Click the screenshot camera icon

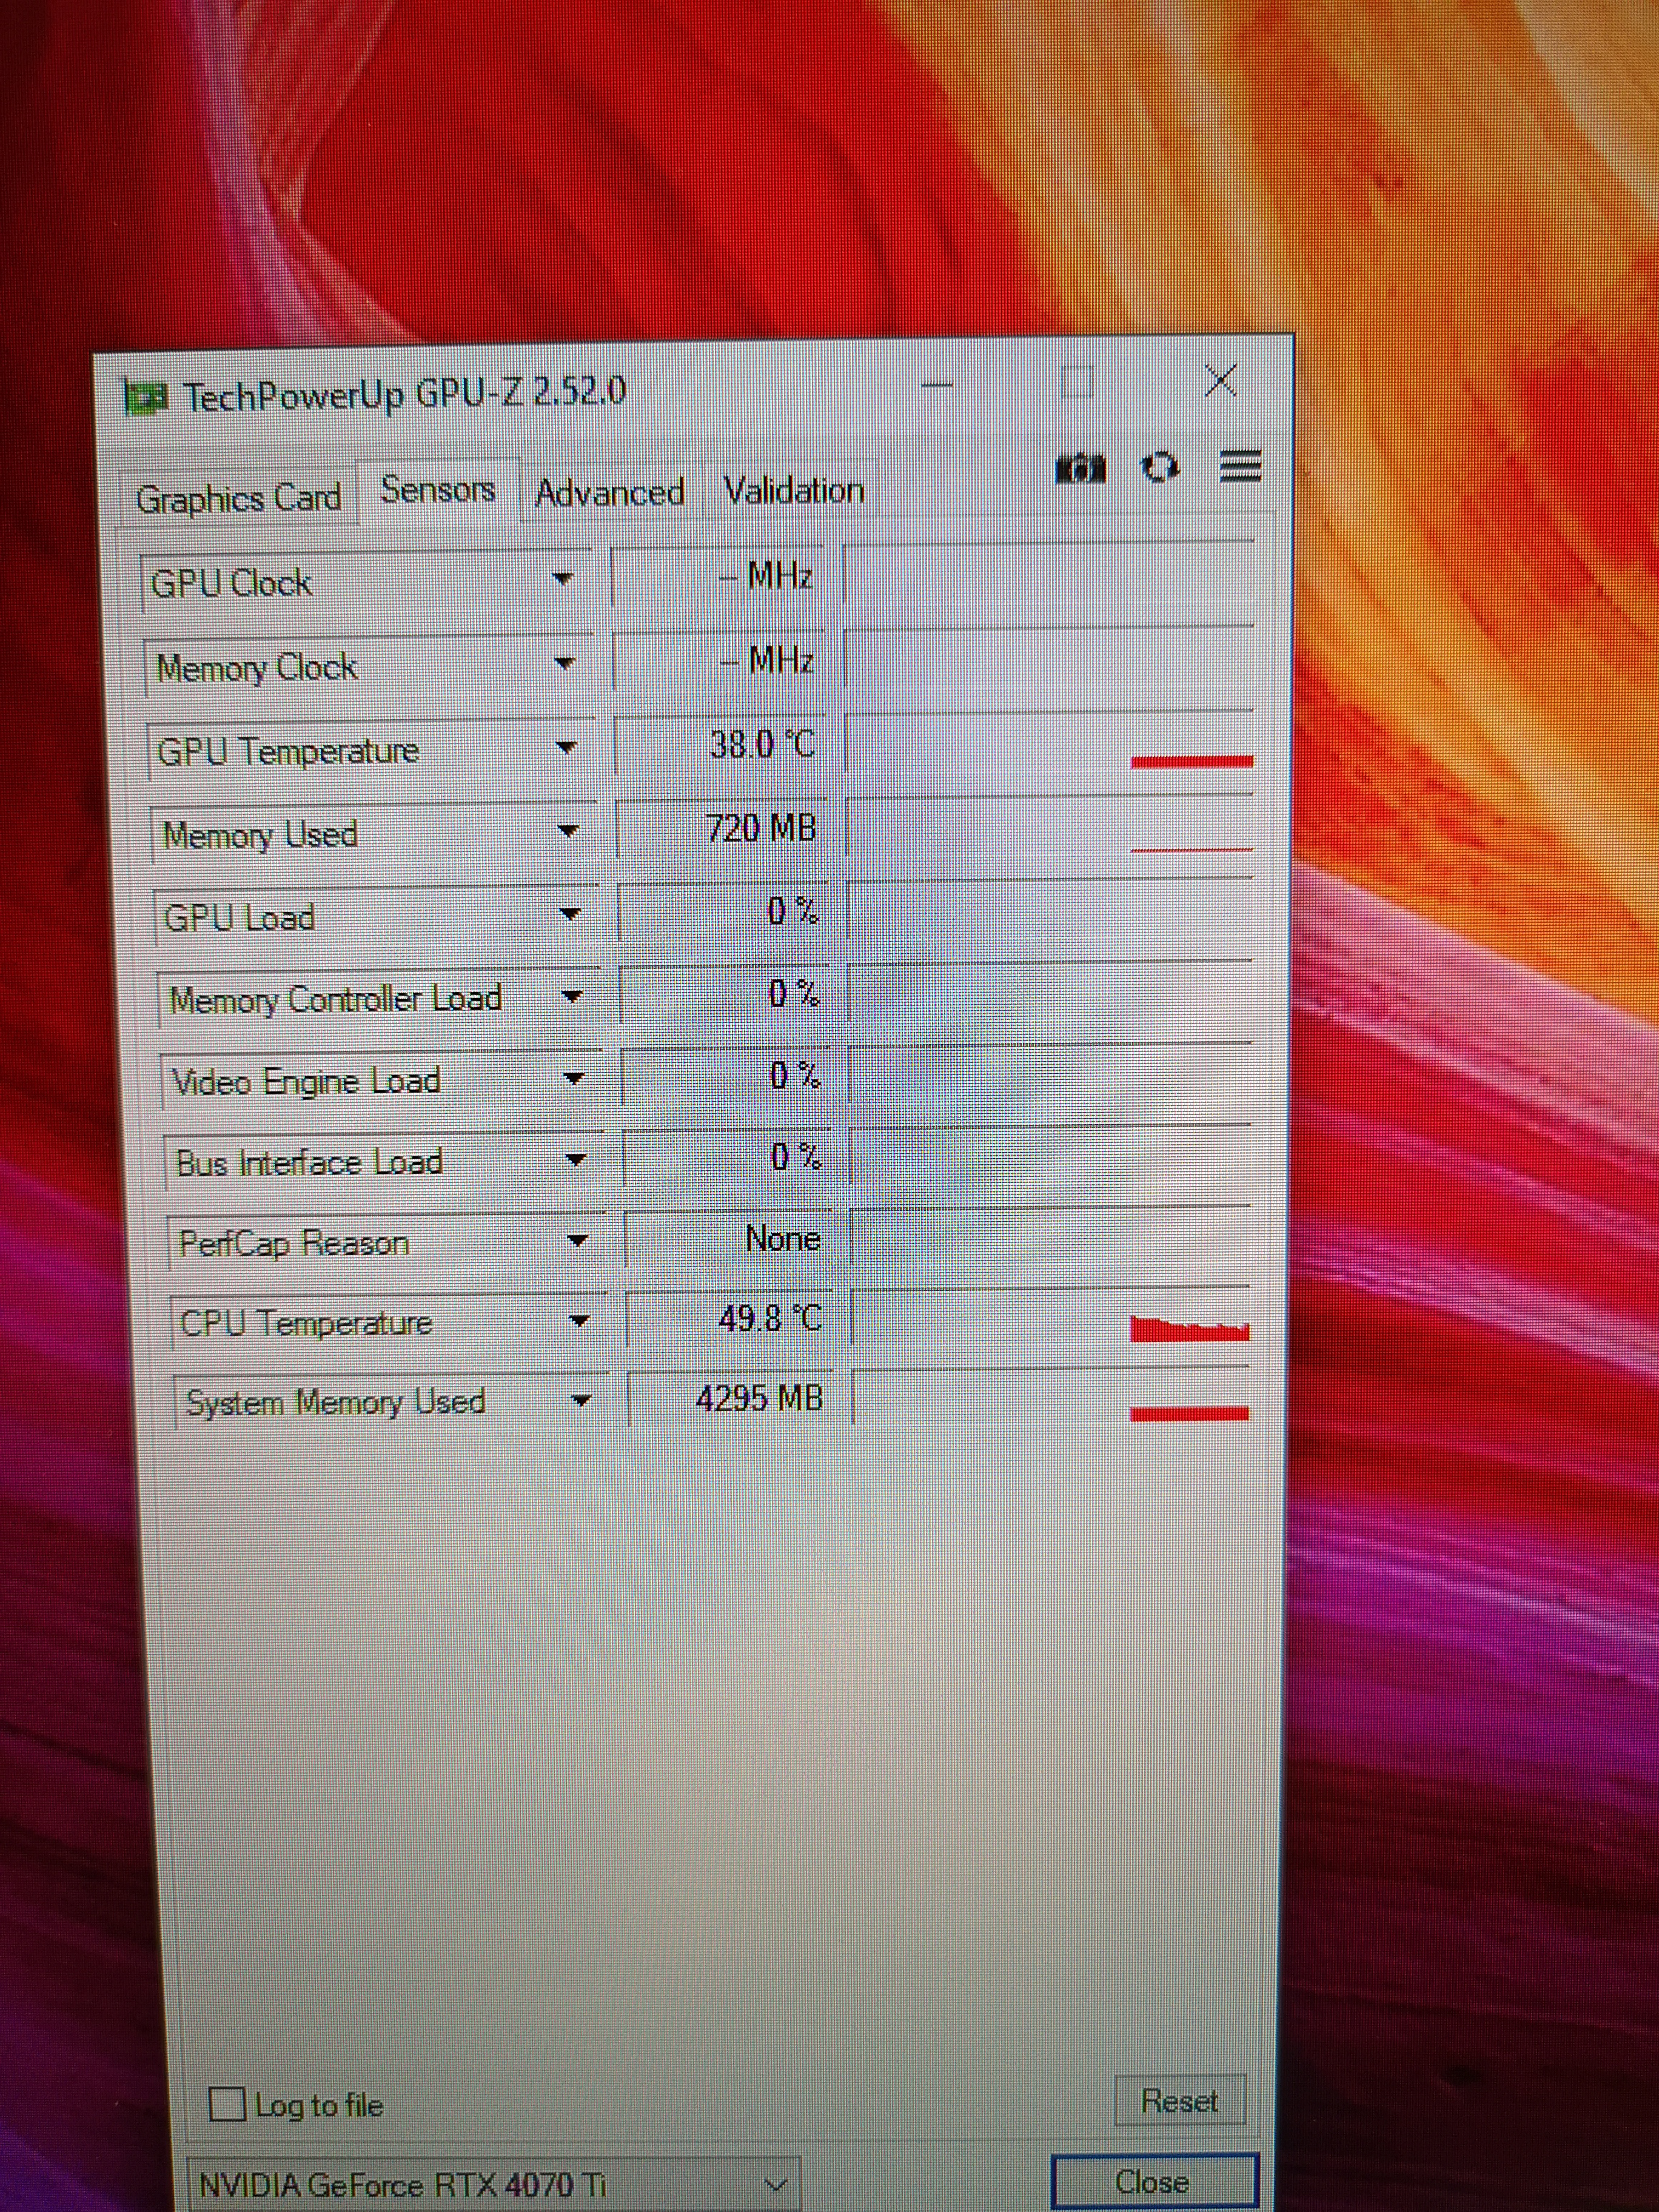click(1080, 468)
